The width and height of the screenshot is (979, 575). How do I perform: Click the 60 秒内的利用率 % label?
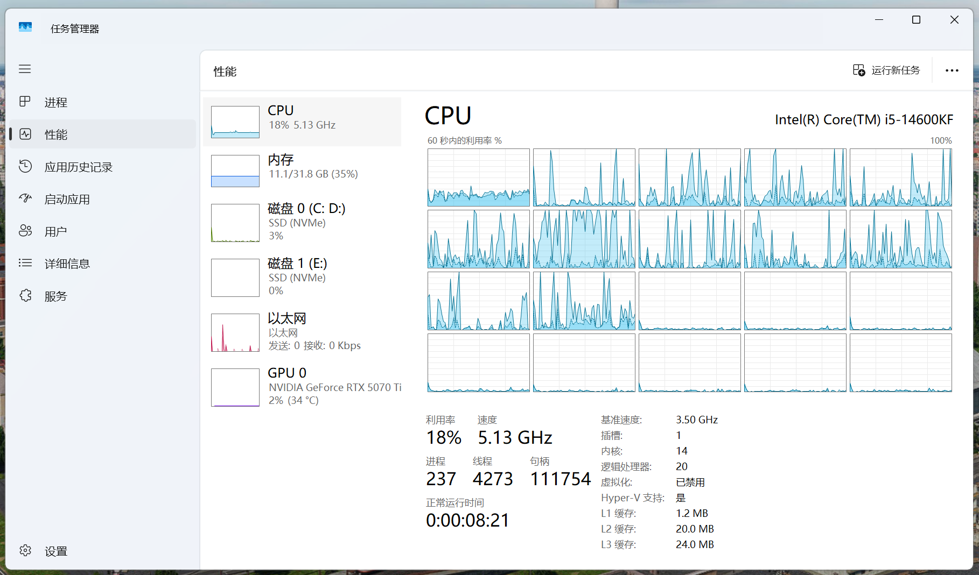[464, 140]
